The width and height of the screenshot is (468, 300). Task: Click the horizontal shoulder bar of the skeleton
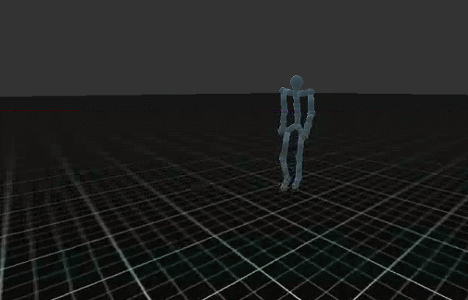pos(297,93)
